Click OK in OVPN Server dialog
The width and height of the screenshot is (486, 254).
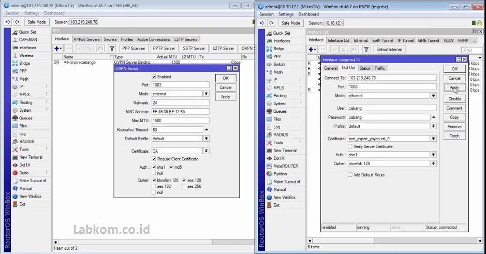click(226, 78)
